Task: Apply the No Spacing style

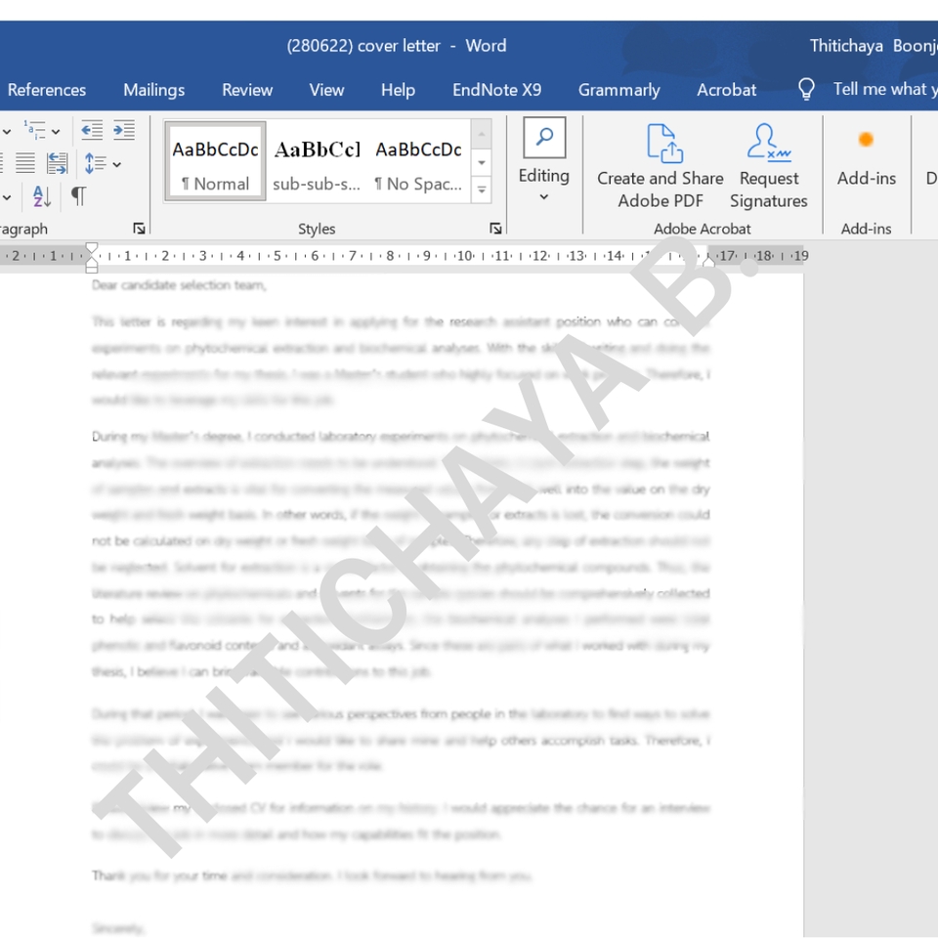Action: point(418,161)
